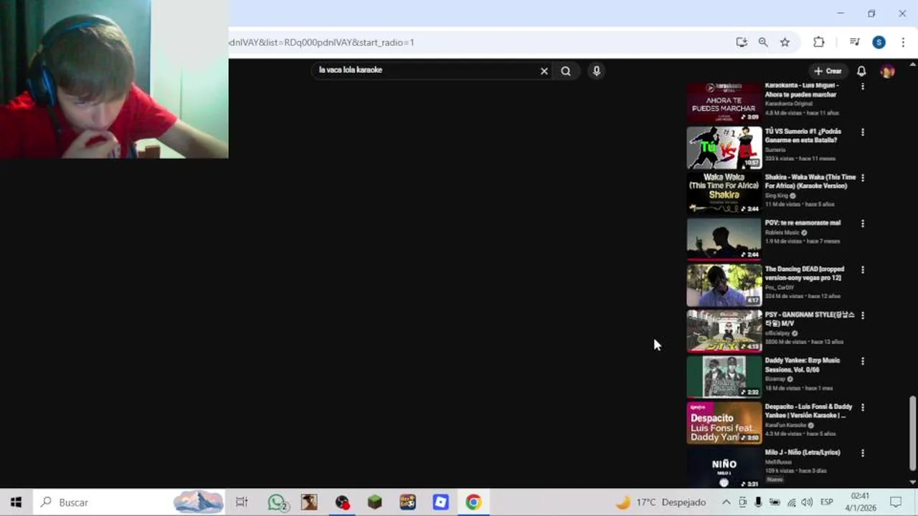Open options menu for Waka Waka karaoke

click(x=862, y=178)
